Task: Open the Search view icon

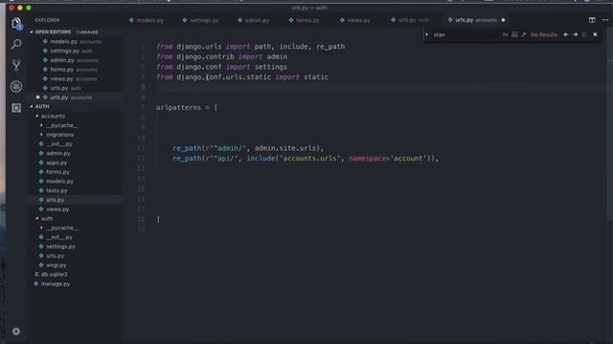Action: (16, 45)
